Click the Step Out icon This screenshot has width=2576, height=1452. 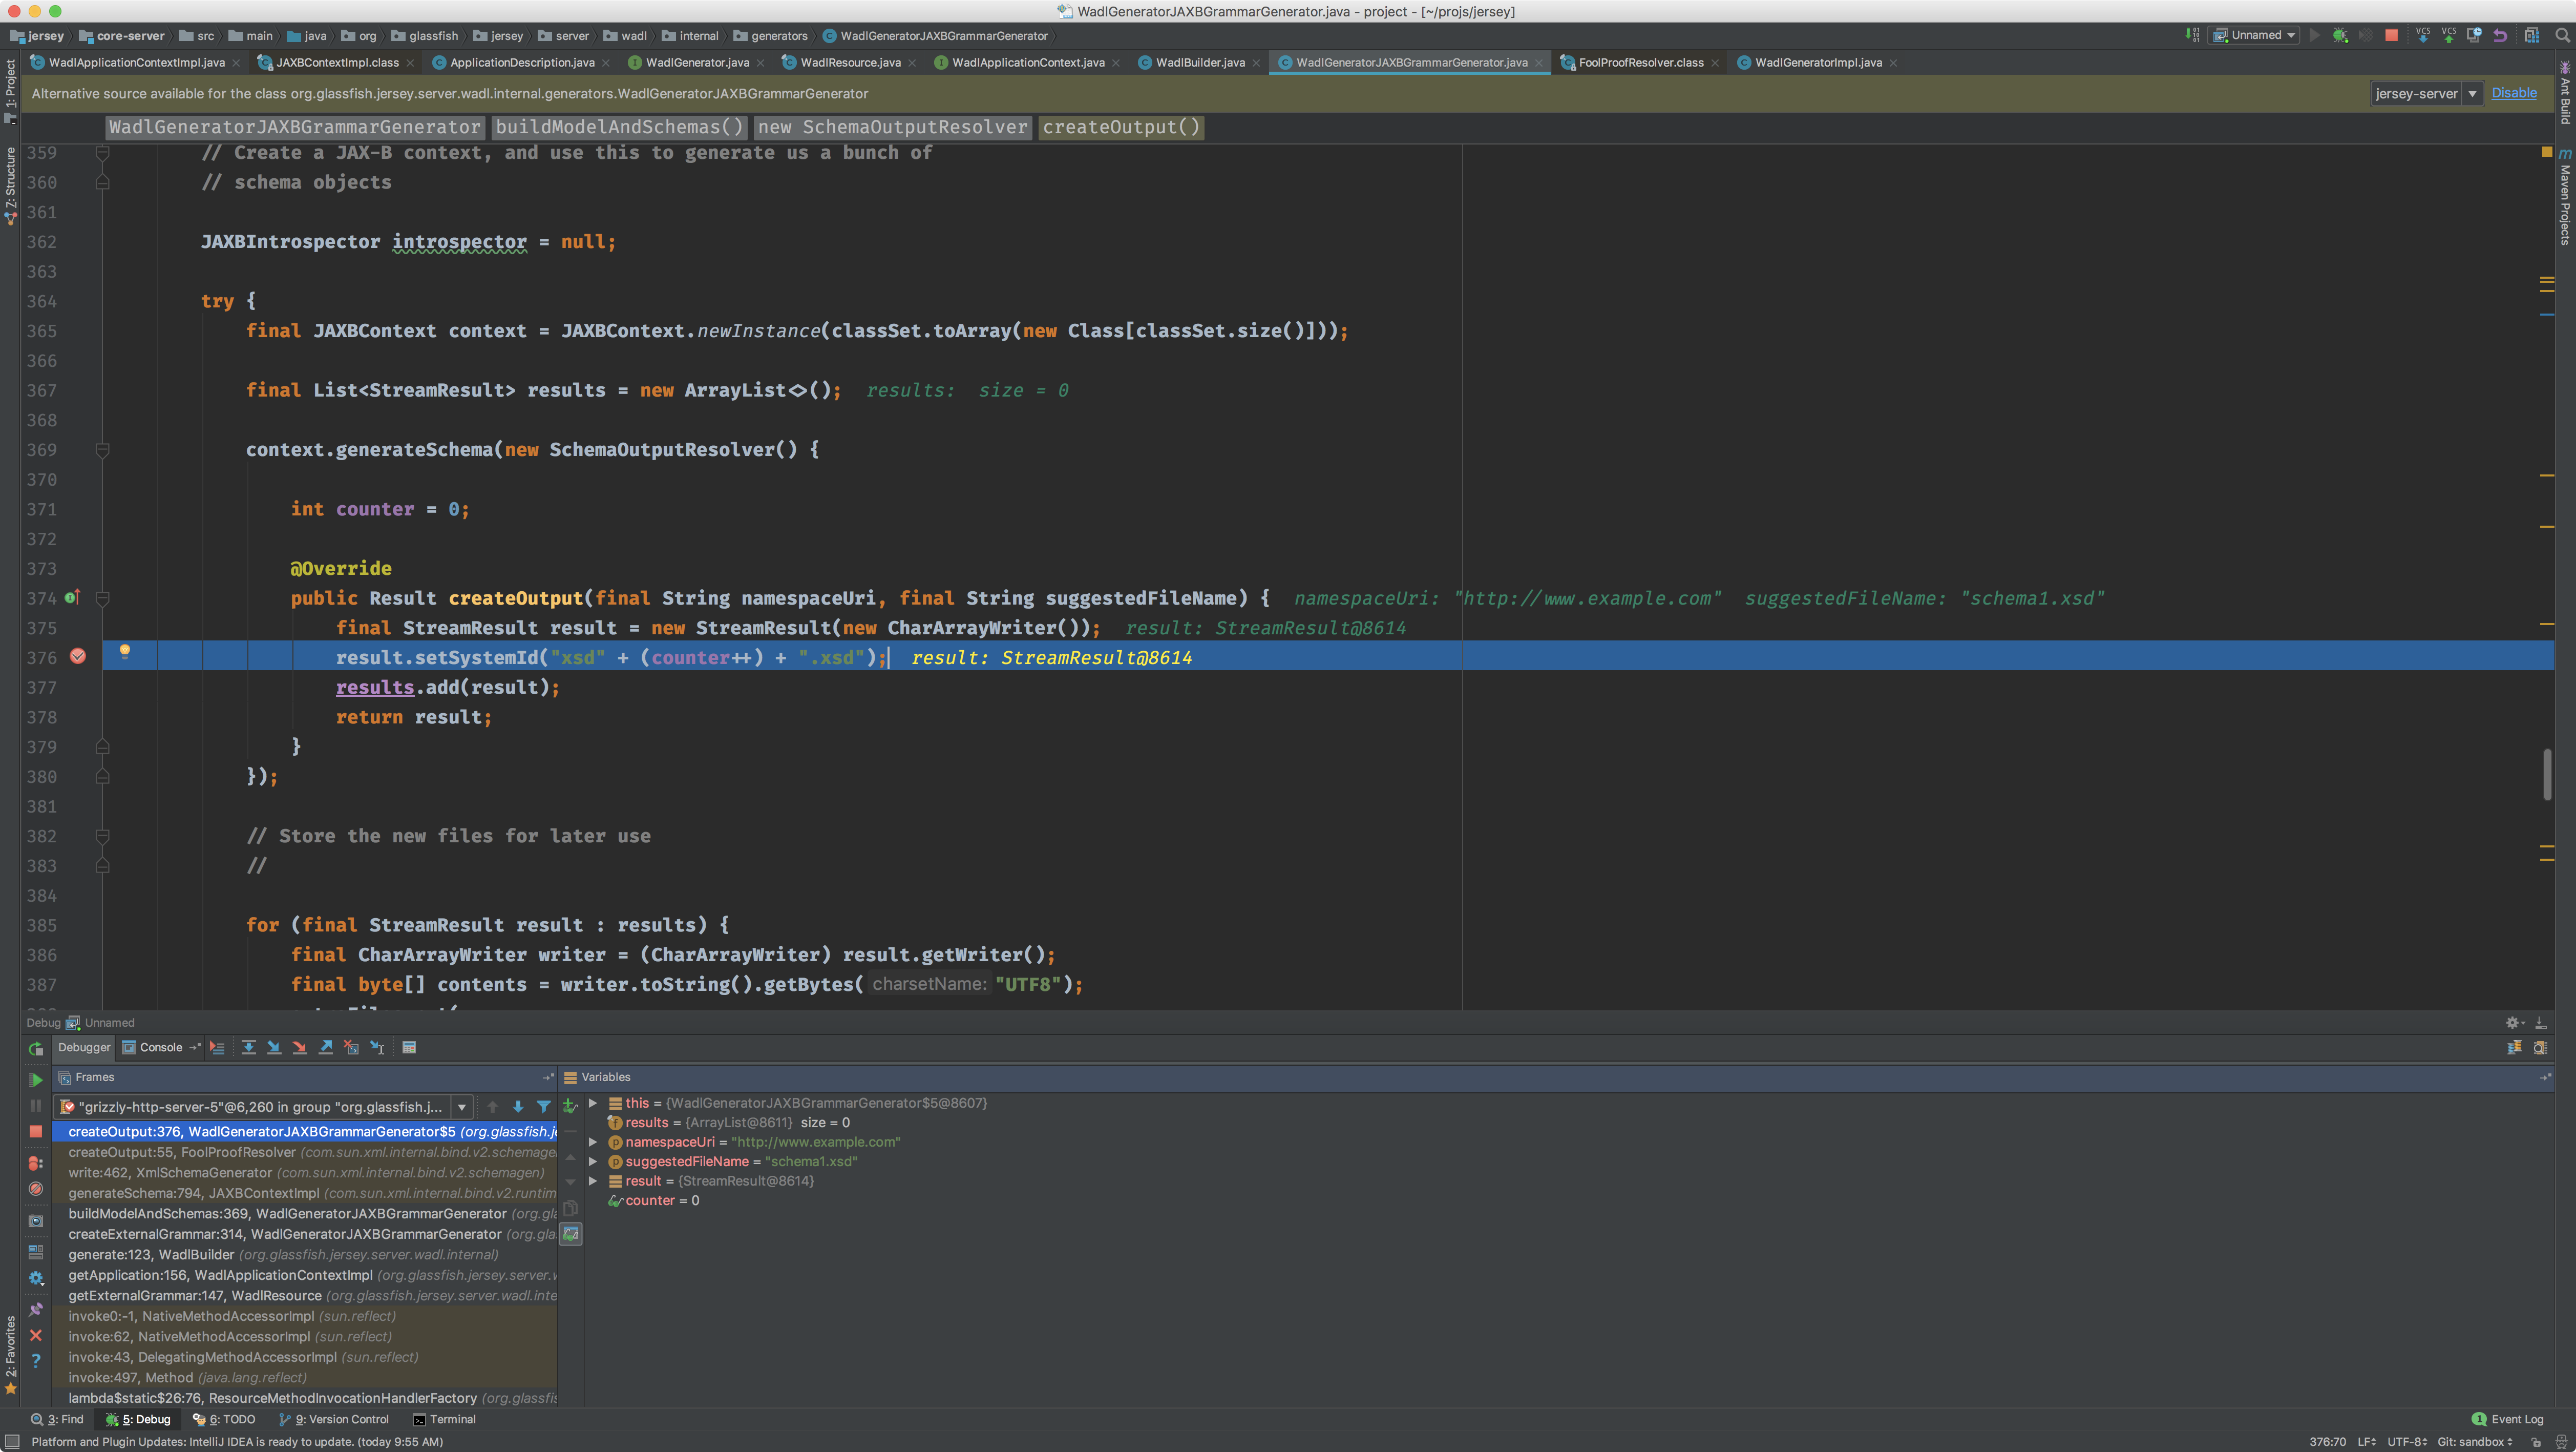(x=326, y=1048)
